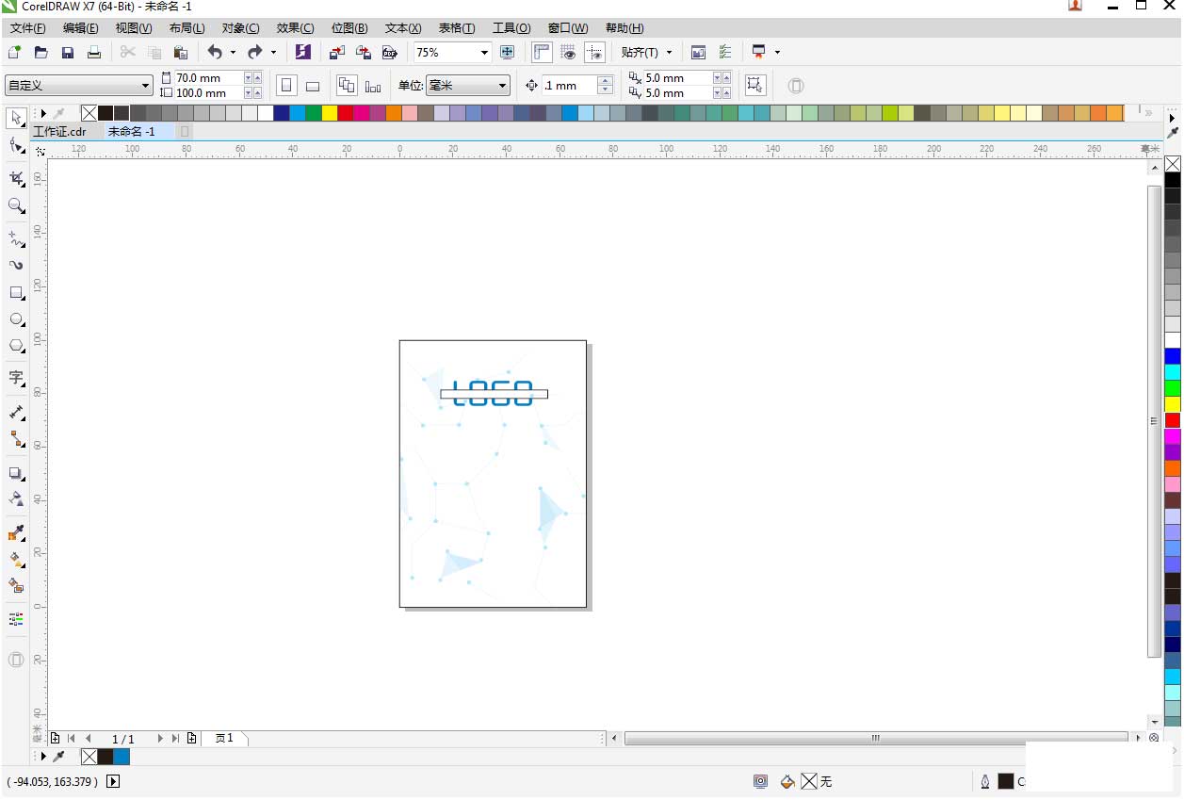This screenshot has width=1184, height=800.
Task: Toggle all pages layout button
Action: click(347, 86)
